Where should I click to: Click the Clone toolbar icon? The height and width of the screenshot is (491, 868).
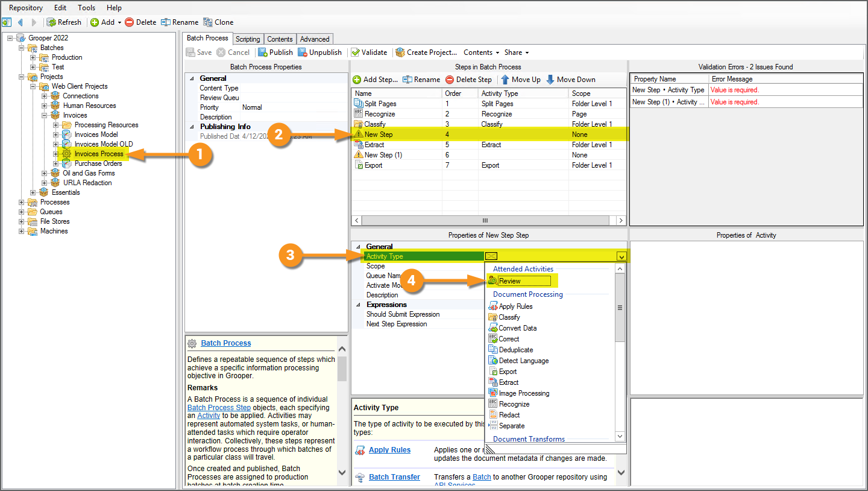tap(208, 22)
